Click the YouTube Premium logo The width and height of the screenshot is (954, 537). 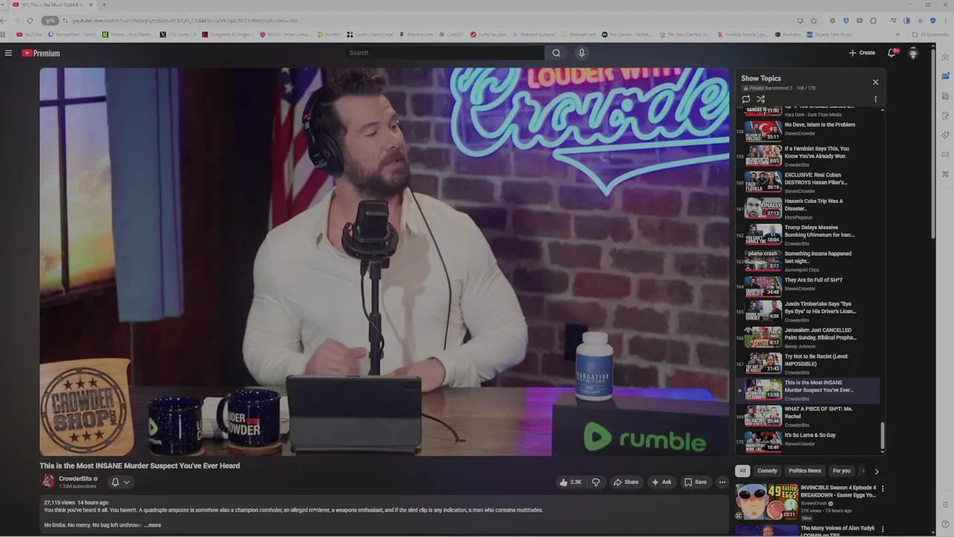(40, 53)
